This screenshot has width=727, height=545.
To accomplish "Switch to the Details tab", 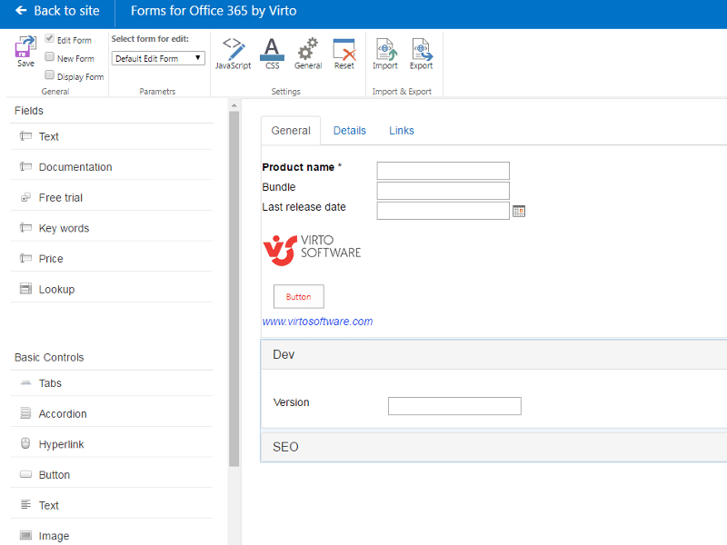I will pyautogui.click(x=350, y=130).
